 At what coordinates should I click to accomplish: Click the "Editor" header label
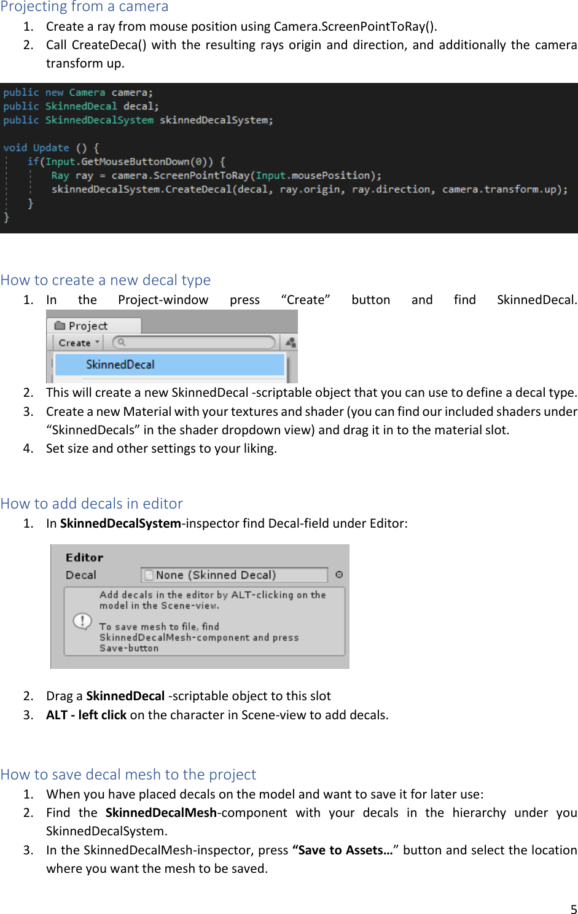[x=84, y=558]
